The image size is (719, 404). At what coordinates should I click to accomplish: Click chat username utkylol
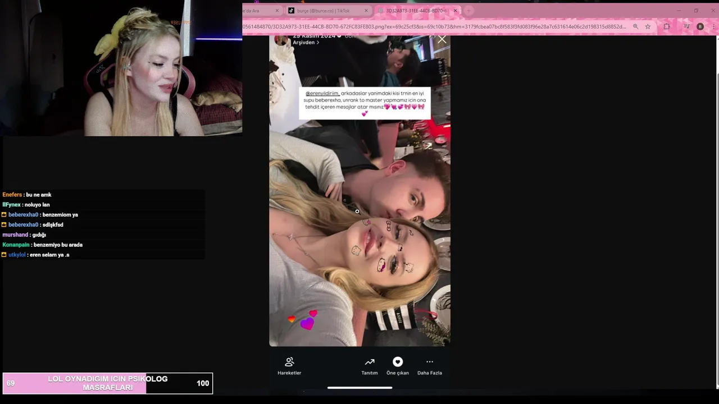pyautogui.click(x=17, y=255)
